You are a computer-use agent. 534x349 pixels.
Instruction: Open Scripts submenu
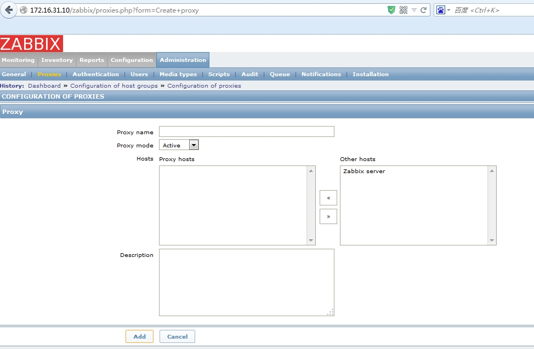click(x=219, y=74)
